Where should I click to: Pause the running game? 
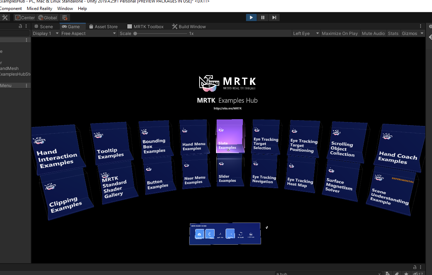(263, 17)
